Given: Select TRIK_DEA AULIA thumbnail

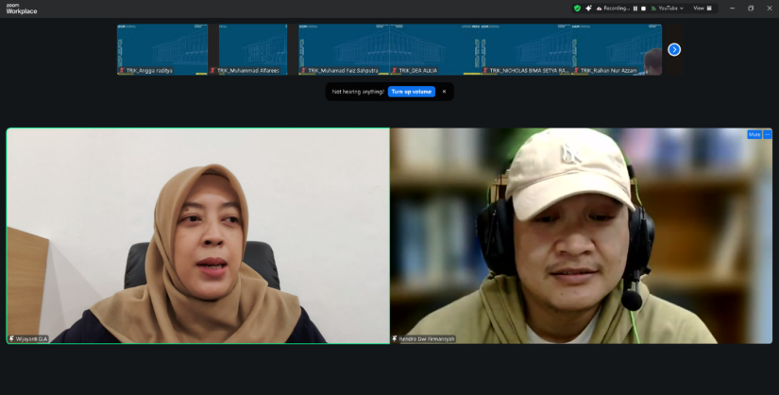Looking at the screenshot, I should pyautogui.click(x=434, y=49).
